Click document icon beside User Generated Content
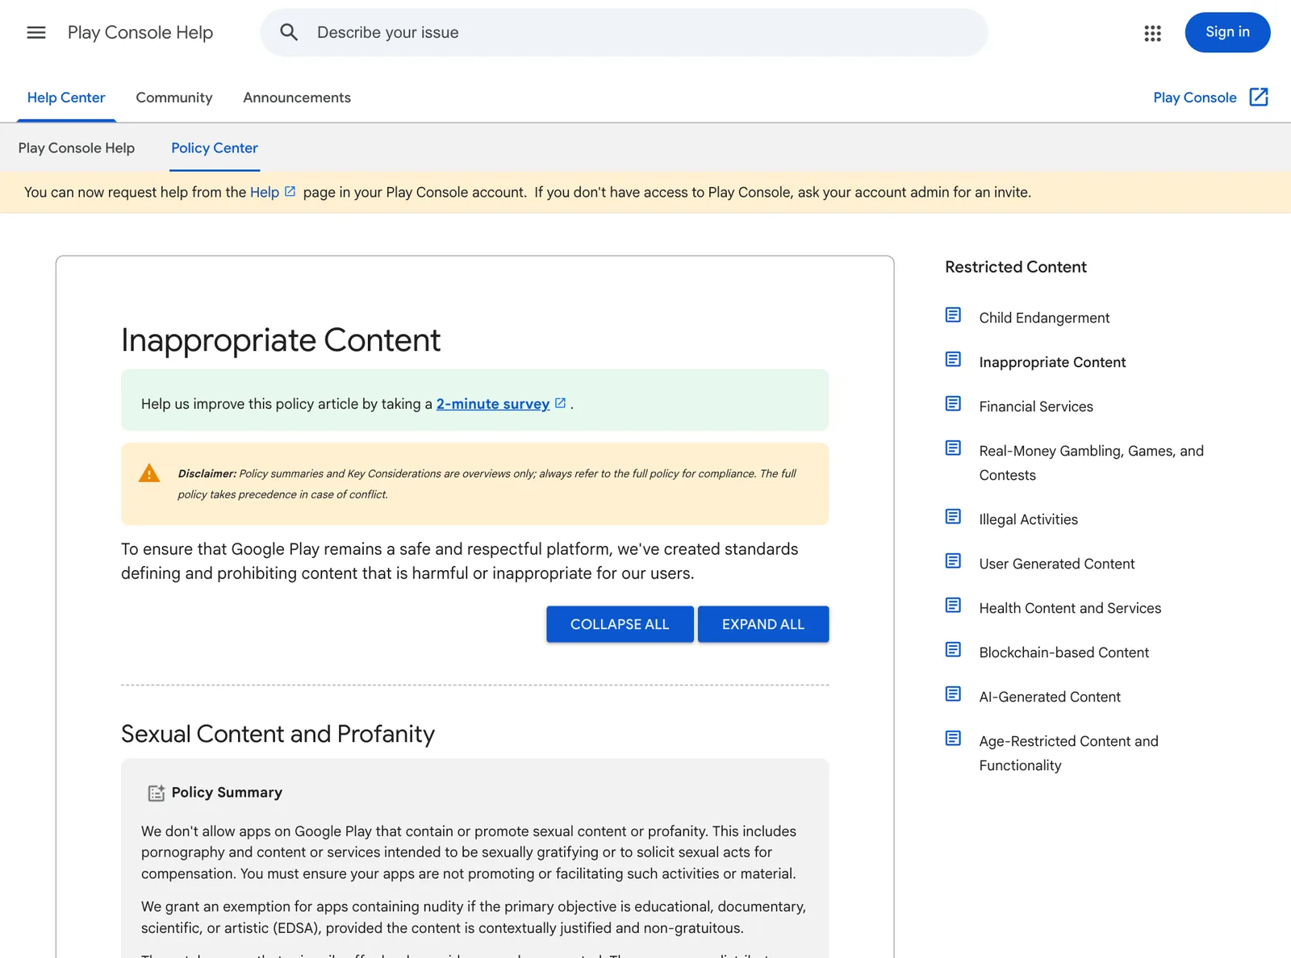The image size is (1291, 958). click(x=953, y=560)
